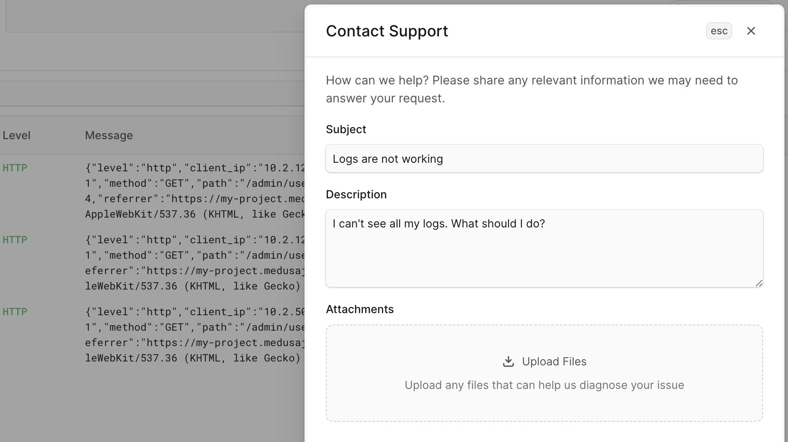
Task: Click the Description resize handle
Action: [759, 283]
